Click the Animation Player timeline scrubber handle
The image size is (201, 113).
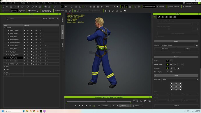point(106,101)
